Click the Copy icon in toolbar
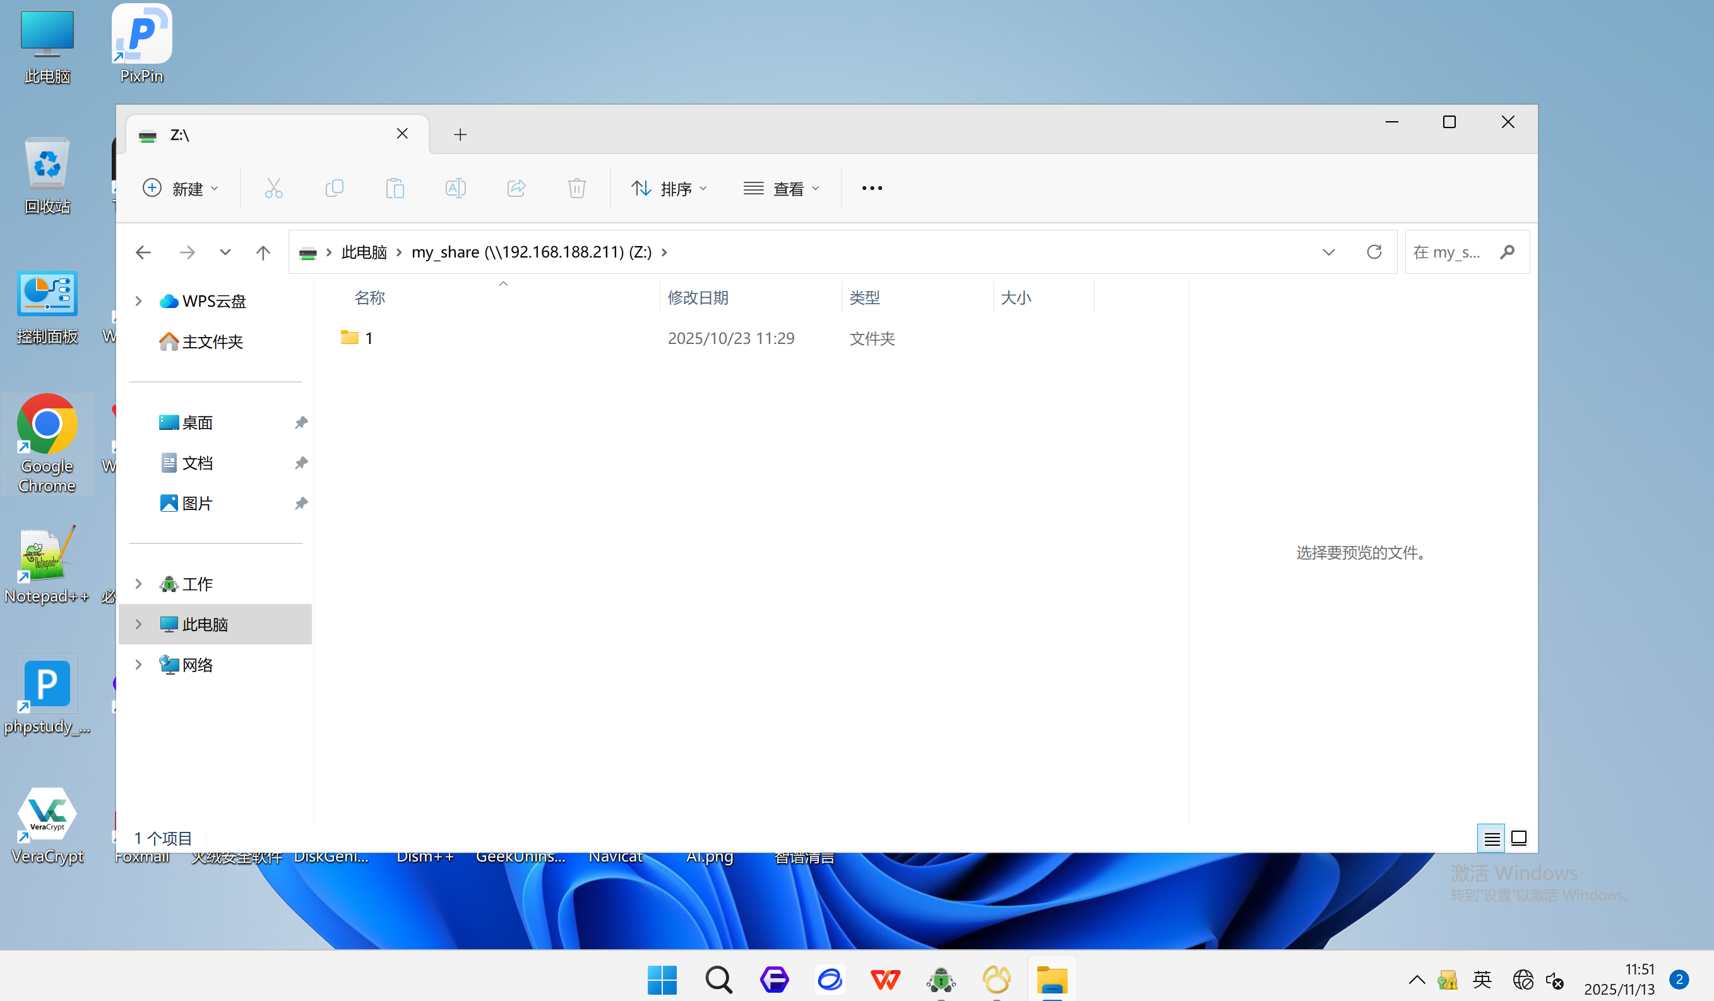 click(x=334, y=188)
